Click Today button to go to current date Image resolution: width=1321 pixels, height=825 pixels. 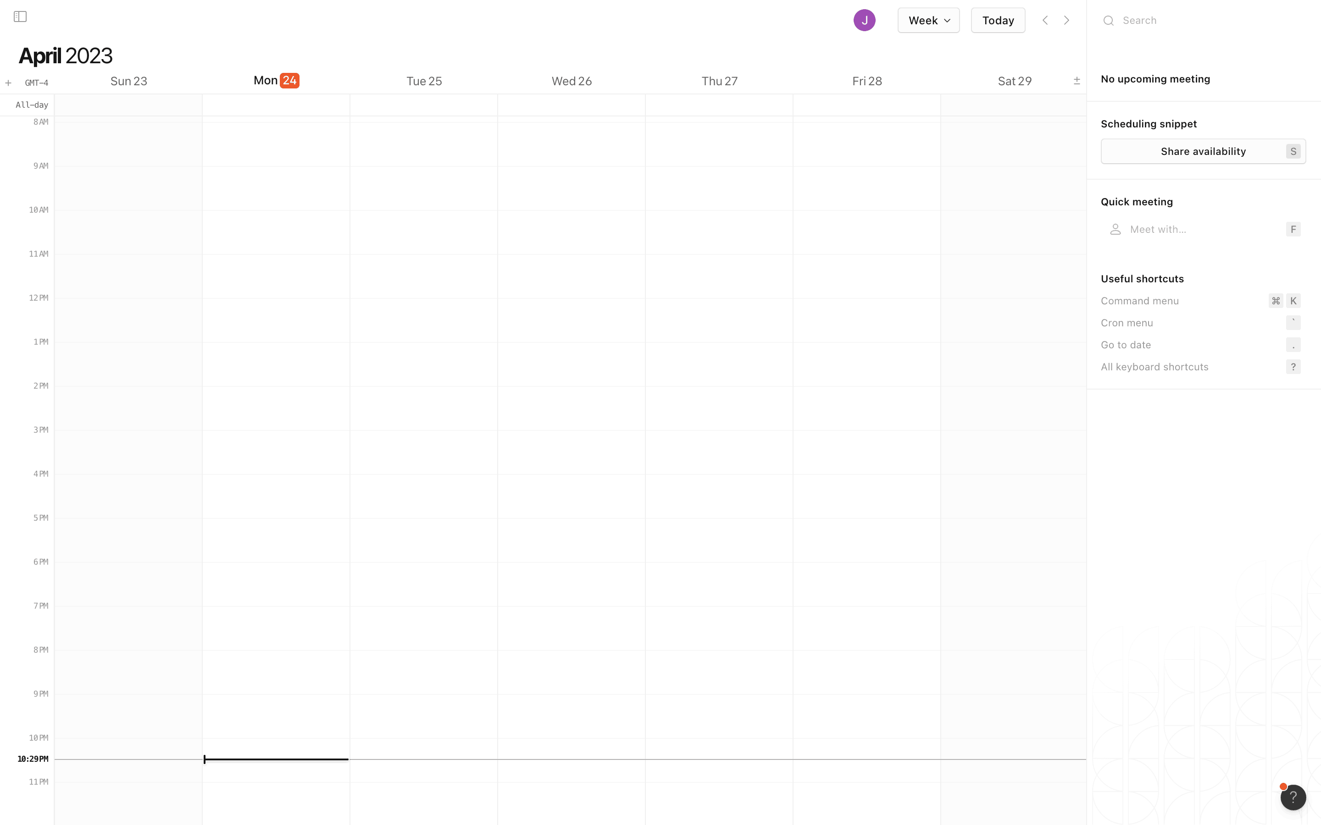tap(998, 20)
